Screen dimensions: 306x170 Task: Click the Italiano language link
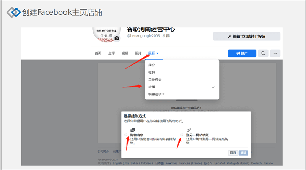(x=269, y=163)
